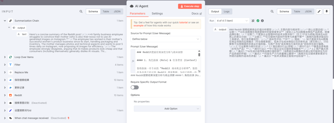The height and width of the screenshot is (123, 334).
Task: Expand the Loop Over Items node
Action: pos(4,57)
